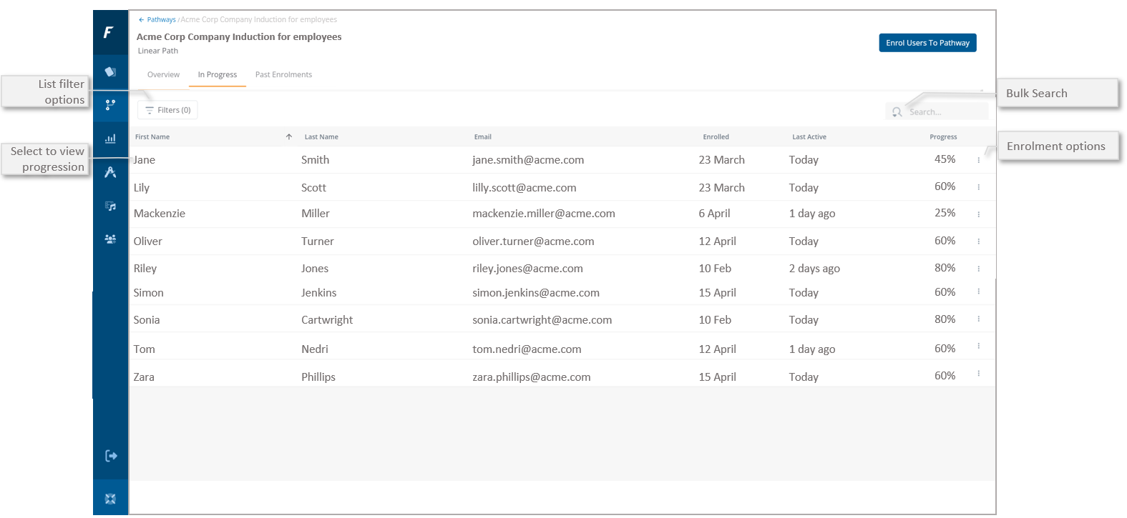Open the bar chart reports icon
Image resolution: width=1127 pixels, height=518 pixels.
110,139
